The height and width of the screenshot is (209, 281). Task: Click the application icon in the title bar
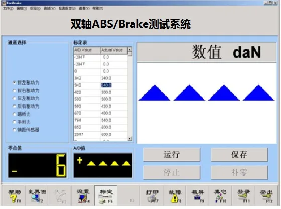pyautogui.click(x=4, y=3)
